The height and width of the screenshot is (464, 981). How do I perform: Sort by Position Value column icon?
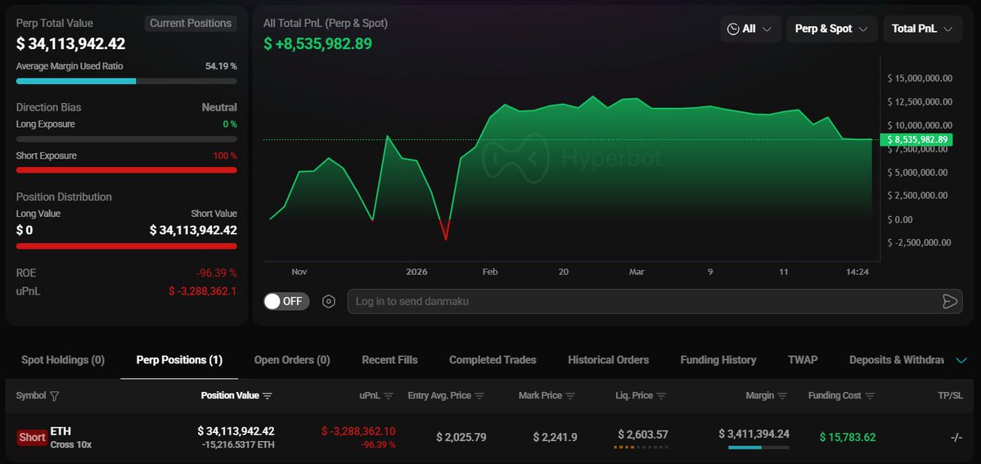(268, 396)
